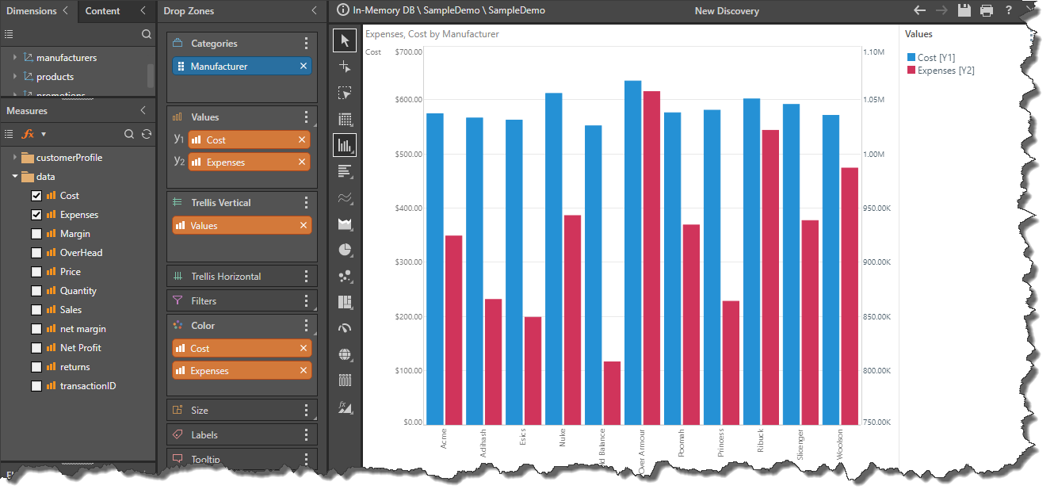The height and width of the screenshot is (497, 1054).
Task: Select the pie chart visualization icon
Action: pos(345,250)
